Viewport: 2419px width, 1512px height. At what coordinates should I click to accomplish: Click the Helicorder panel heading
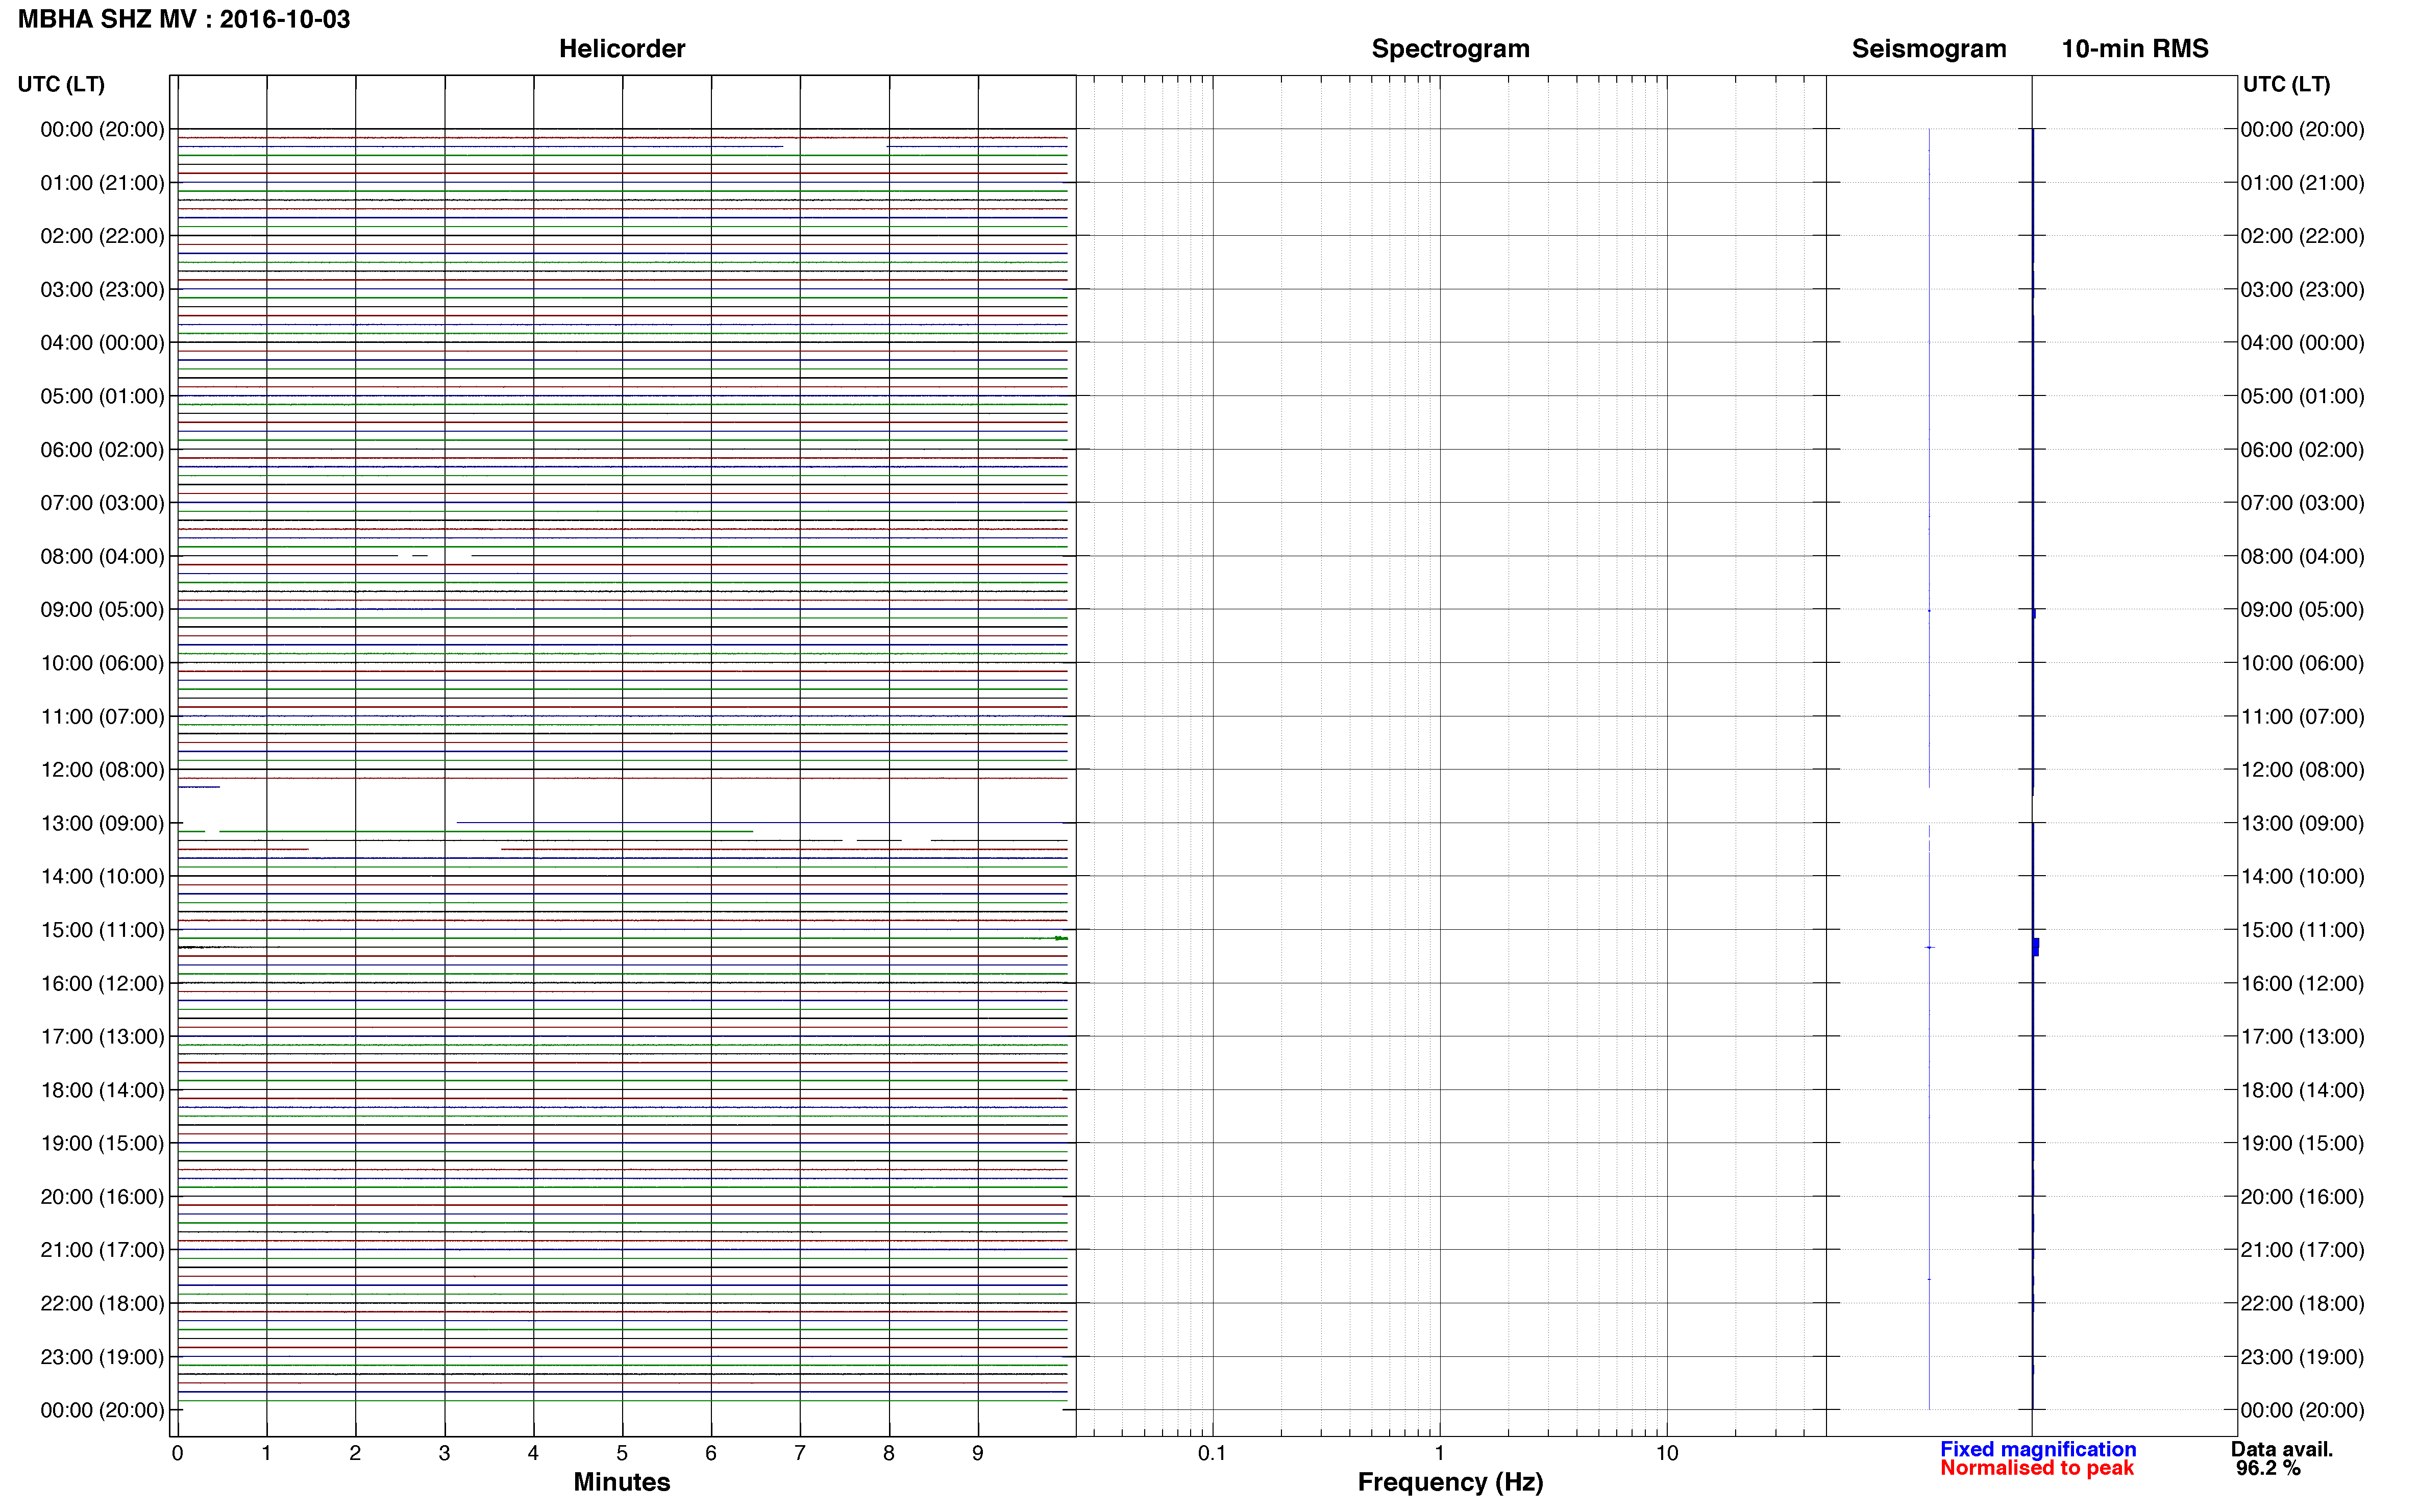pyautogui.click(x=622, y=49)
